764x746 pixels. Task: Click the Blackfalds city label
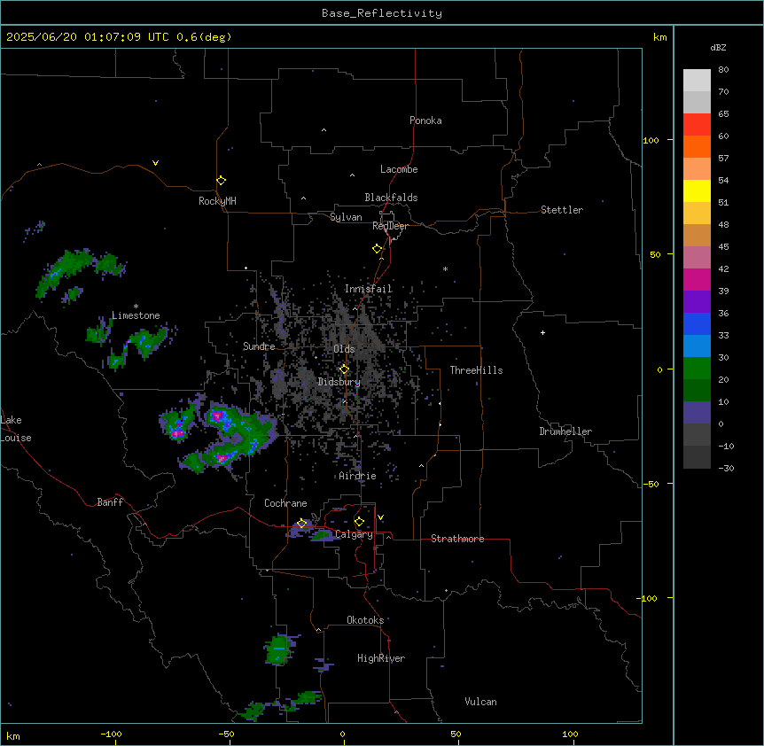(x=391, y=198)
